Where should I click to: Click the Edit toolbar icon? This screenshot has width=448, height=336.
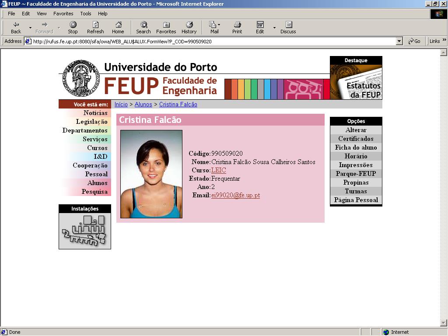pos(260,24)
